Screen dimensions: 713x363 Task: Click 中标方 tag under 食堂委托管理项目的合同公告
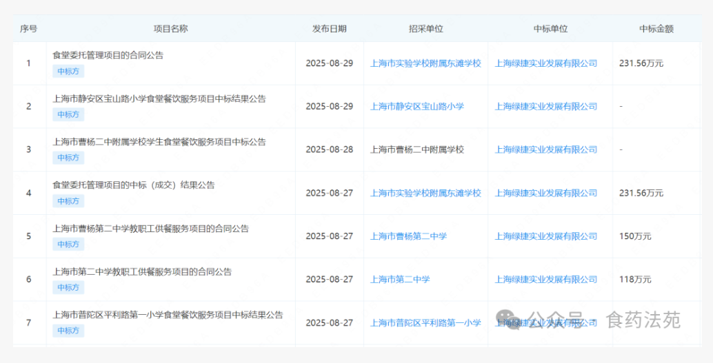68,72
